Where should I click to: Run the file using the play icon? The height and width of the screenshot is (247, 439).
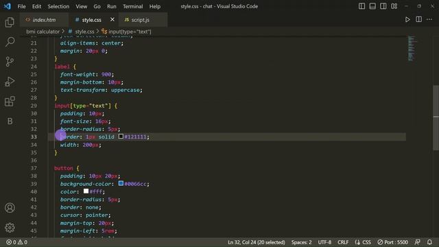(x=407, y=20)
